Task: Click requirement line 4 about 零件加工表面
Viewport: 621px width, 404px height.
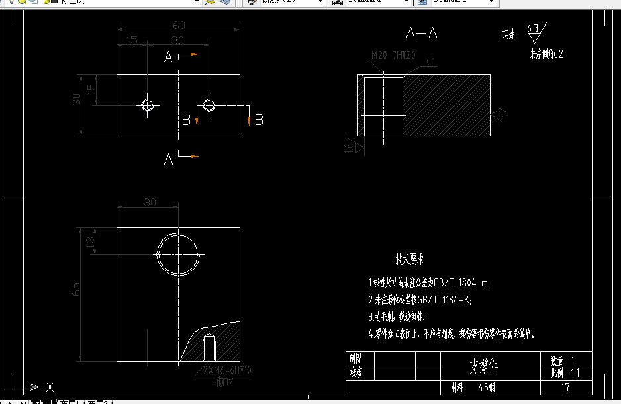Action: coord(452,334)
